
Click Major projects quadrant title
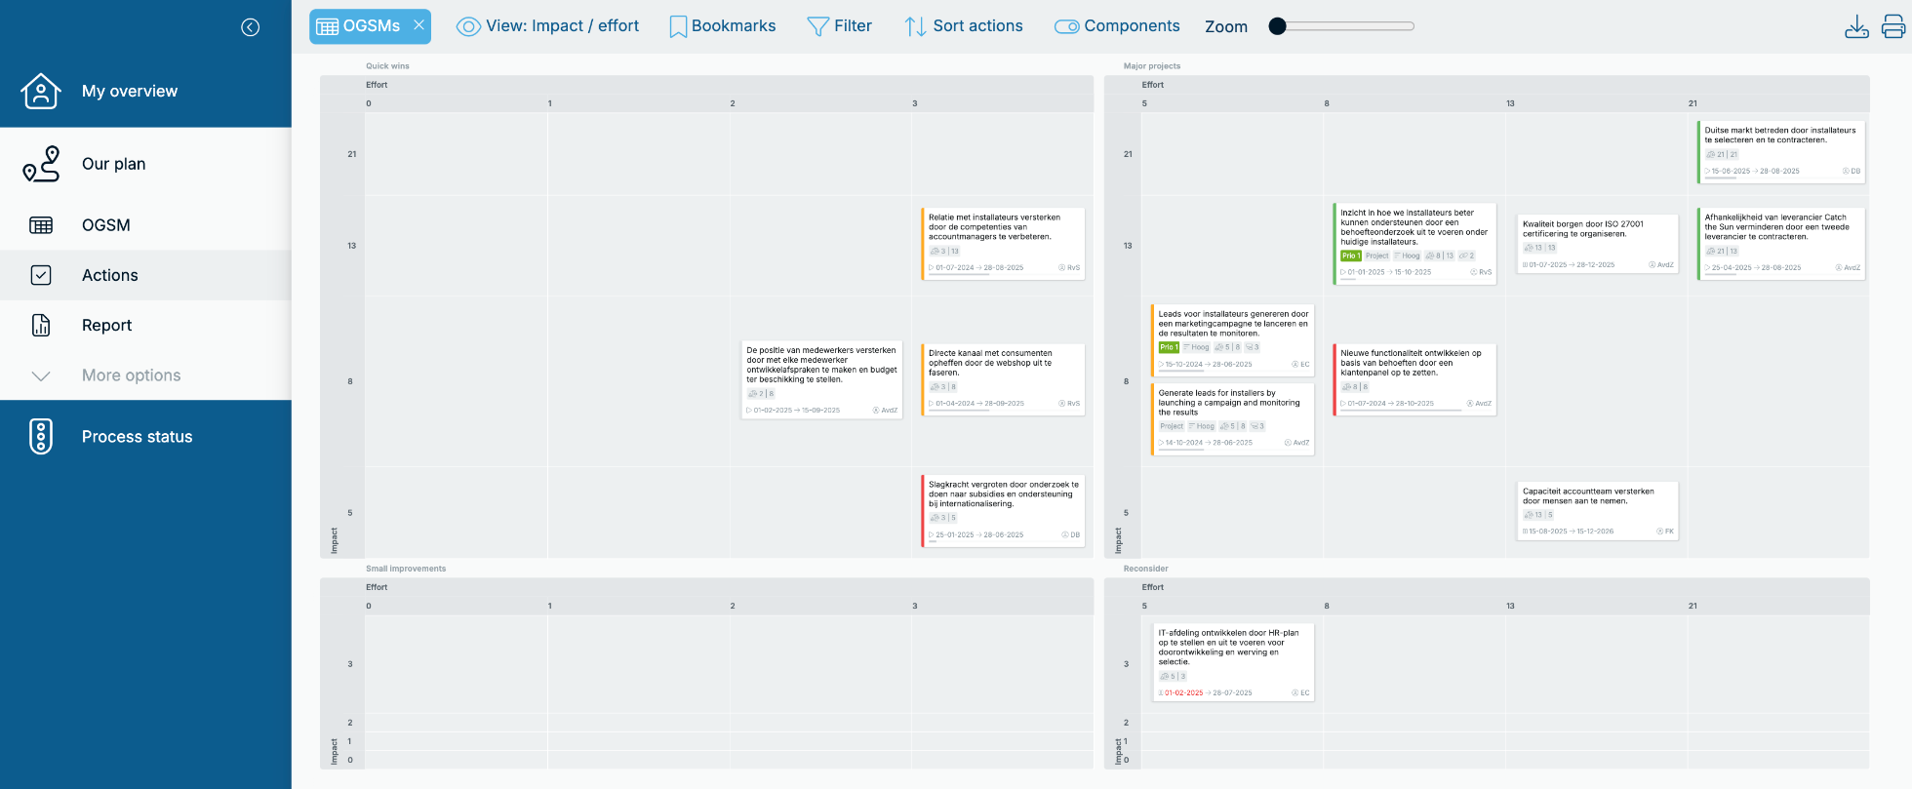[1152, 66]
